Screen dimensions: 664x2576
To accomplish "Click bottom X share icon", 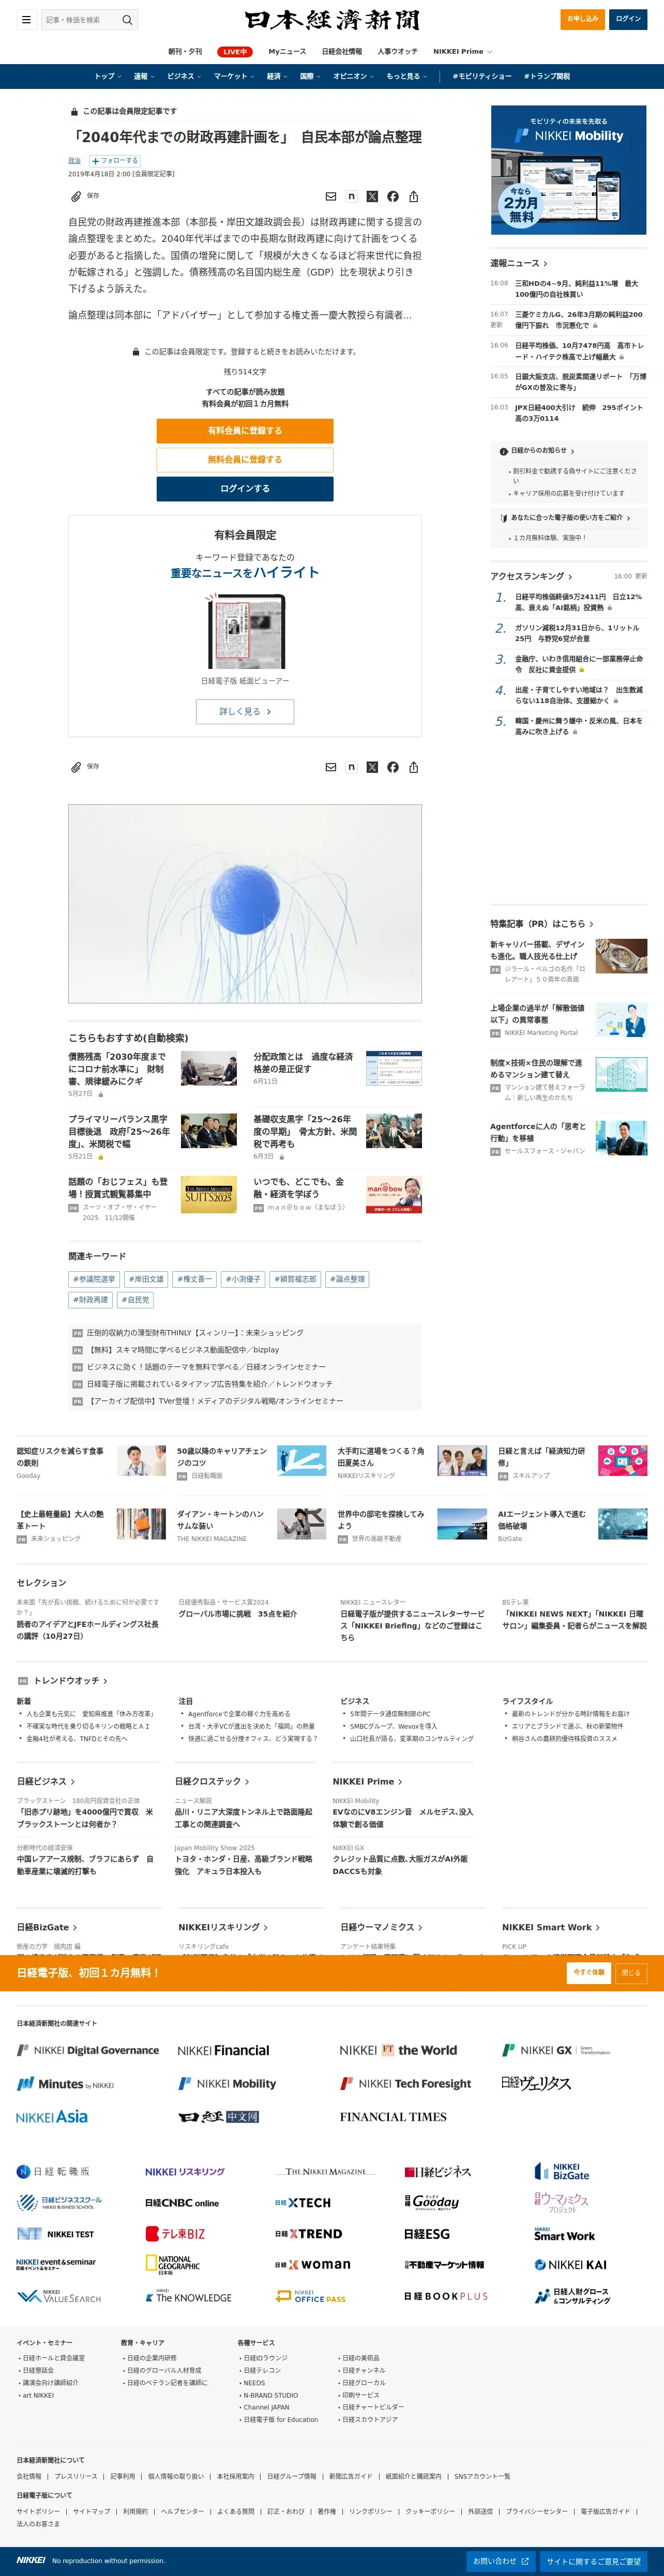I will coord(372,767).
